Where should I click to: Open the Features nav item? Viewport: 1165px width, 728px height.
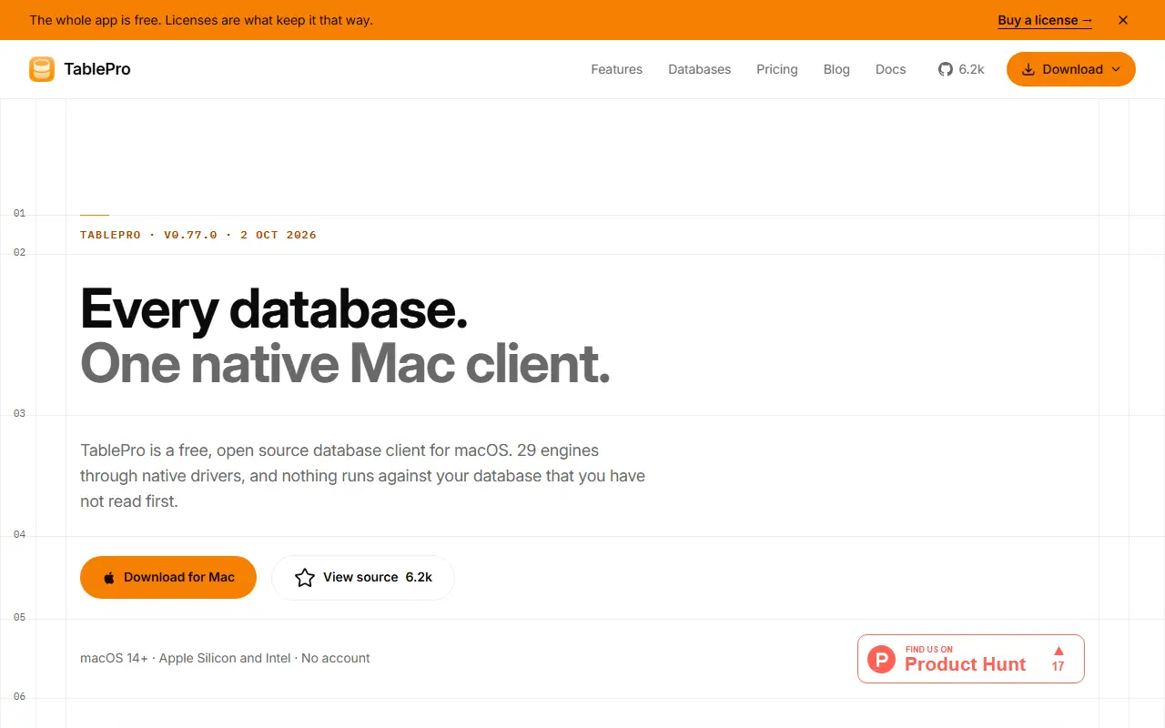pyautogui.click(x=616, y=69)
